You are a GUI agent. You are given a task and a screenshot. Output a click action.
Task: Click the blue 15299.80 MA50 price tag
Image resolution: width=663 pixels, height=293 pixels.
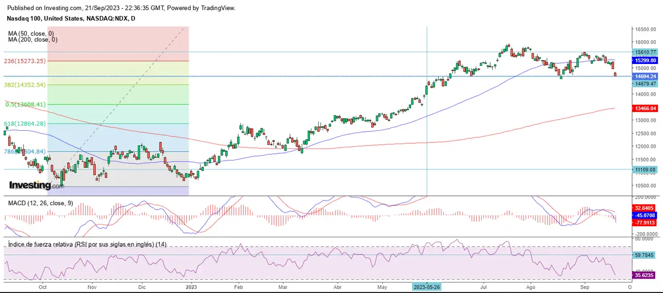click(x=645, y=60)
